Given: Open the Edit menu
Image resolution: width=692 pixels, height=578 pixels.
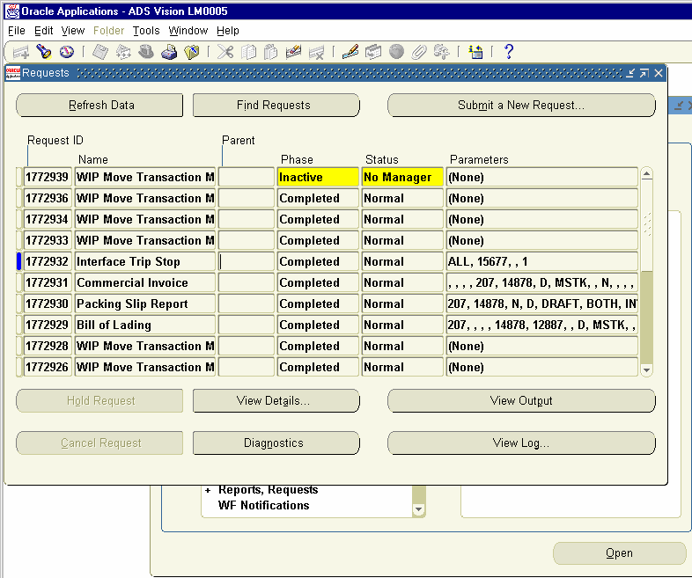Looking at the screenshot, I should click(43, 31).
